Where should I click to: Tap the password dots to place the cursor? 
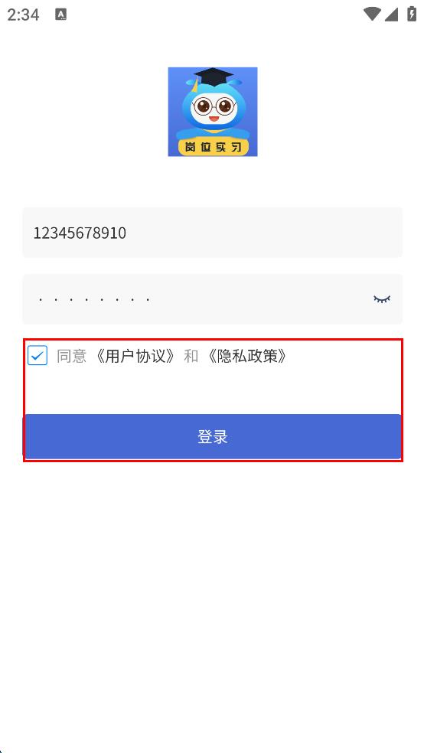(x=95, y=300)
